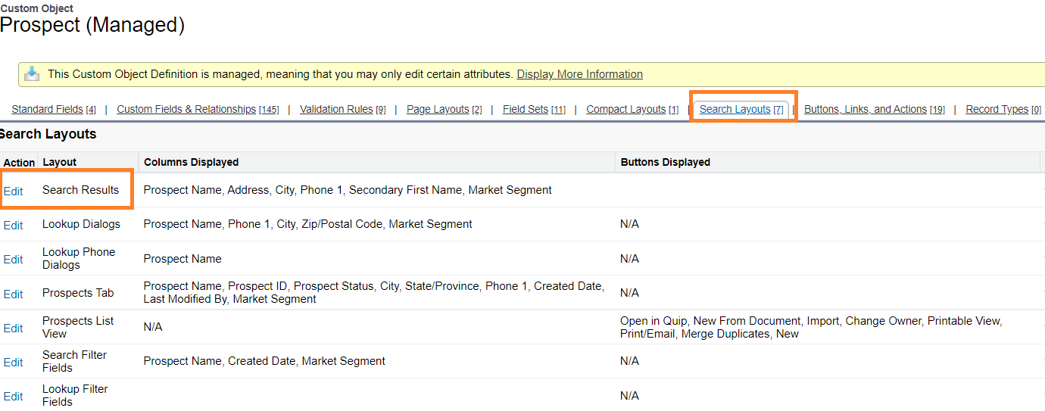Open the Validation Rules section link

coord(336,109)
